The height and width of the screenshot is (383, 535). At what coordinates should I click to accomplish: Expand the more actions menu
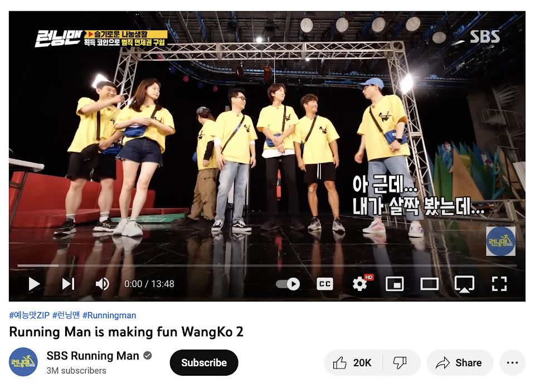coord(512,363)
